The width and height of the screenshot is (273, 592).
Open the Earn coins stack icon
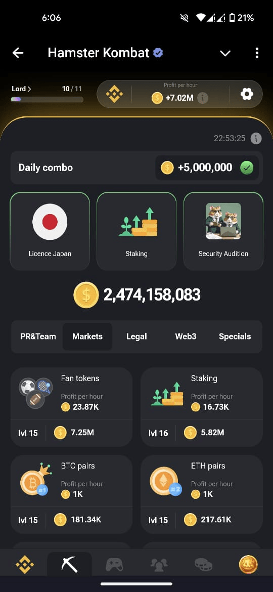coord(203,565)
